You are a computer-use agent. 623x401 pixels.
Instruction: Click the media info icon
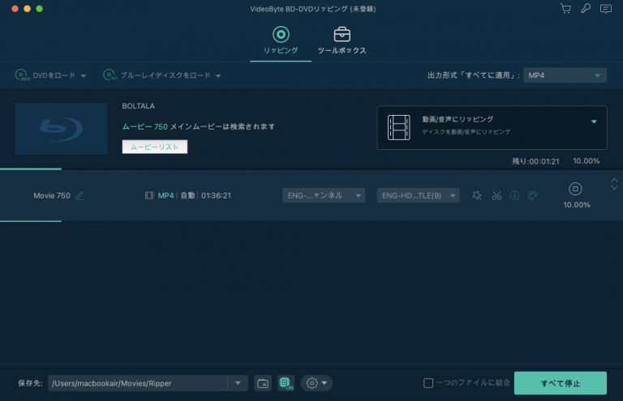click(x=514, y=195)
